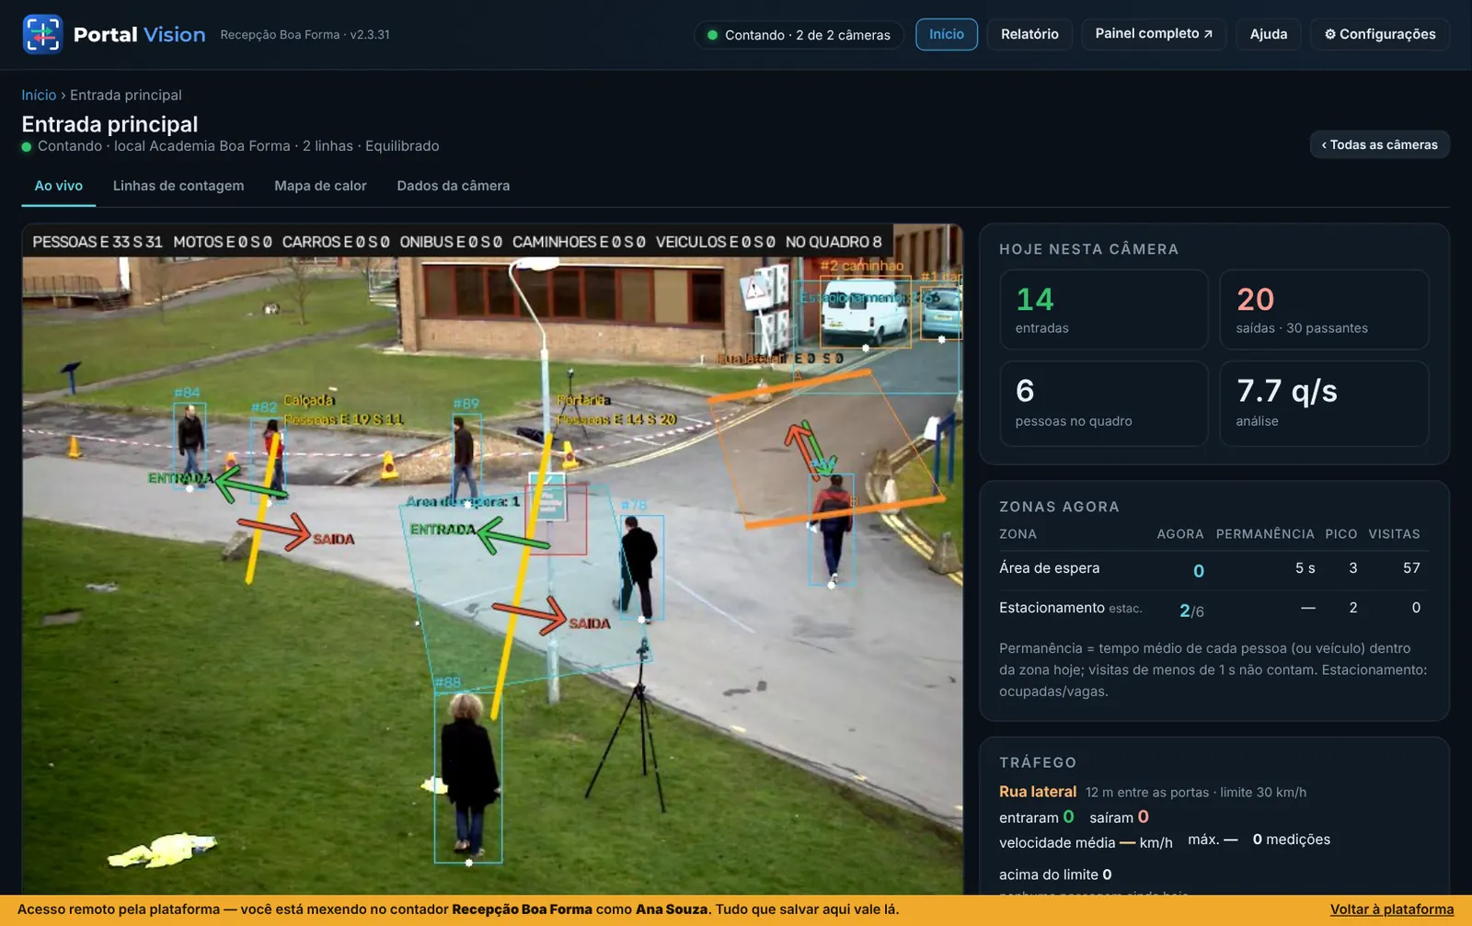This screenshot has height=926, width=1472.
Task: Click the 20 saídas stat card
Action: 1324,309
